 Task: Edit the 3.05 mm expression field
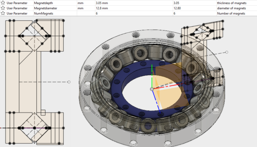[x=134, y=3]
